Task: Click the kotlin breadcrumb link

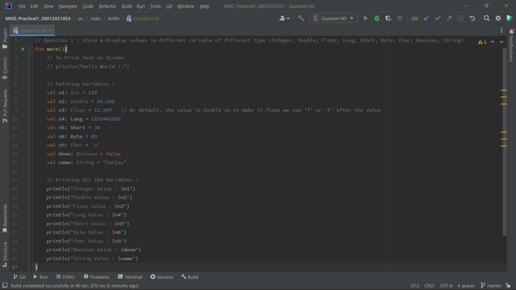Action: click(114, 18)
